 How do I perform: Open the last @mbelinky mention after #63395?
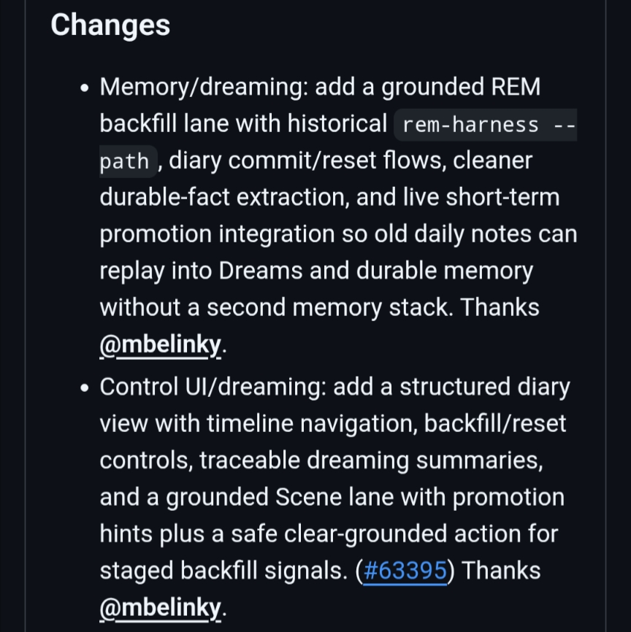click(160, 608)
